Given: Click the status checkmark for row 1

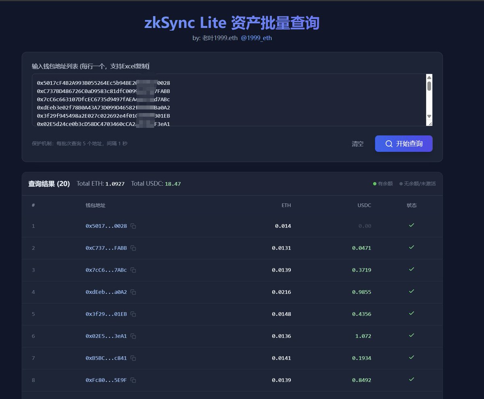Looking at the screenshot, I should (x=411, y=225).
